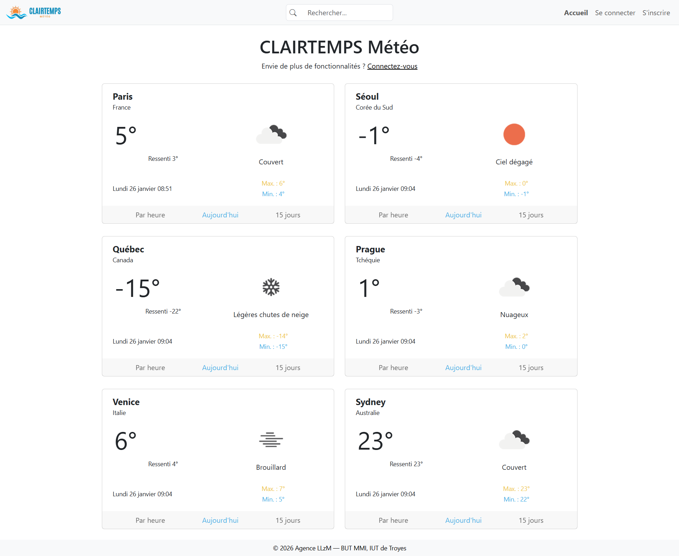The width and height of the screenshot is (679, 556).
Task: Click the search magnifier icon
Action: (293, 13)
